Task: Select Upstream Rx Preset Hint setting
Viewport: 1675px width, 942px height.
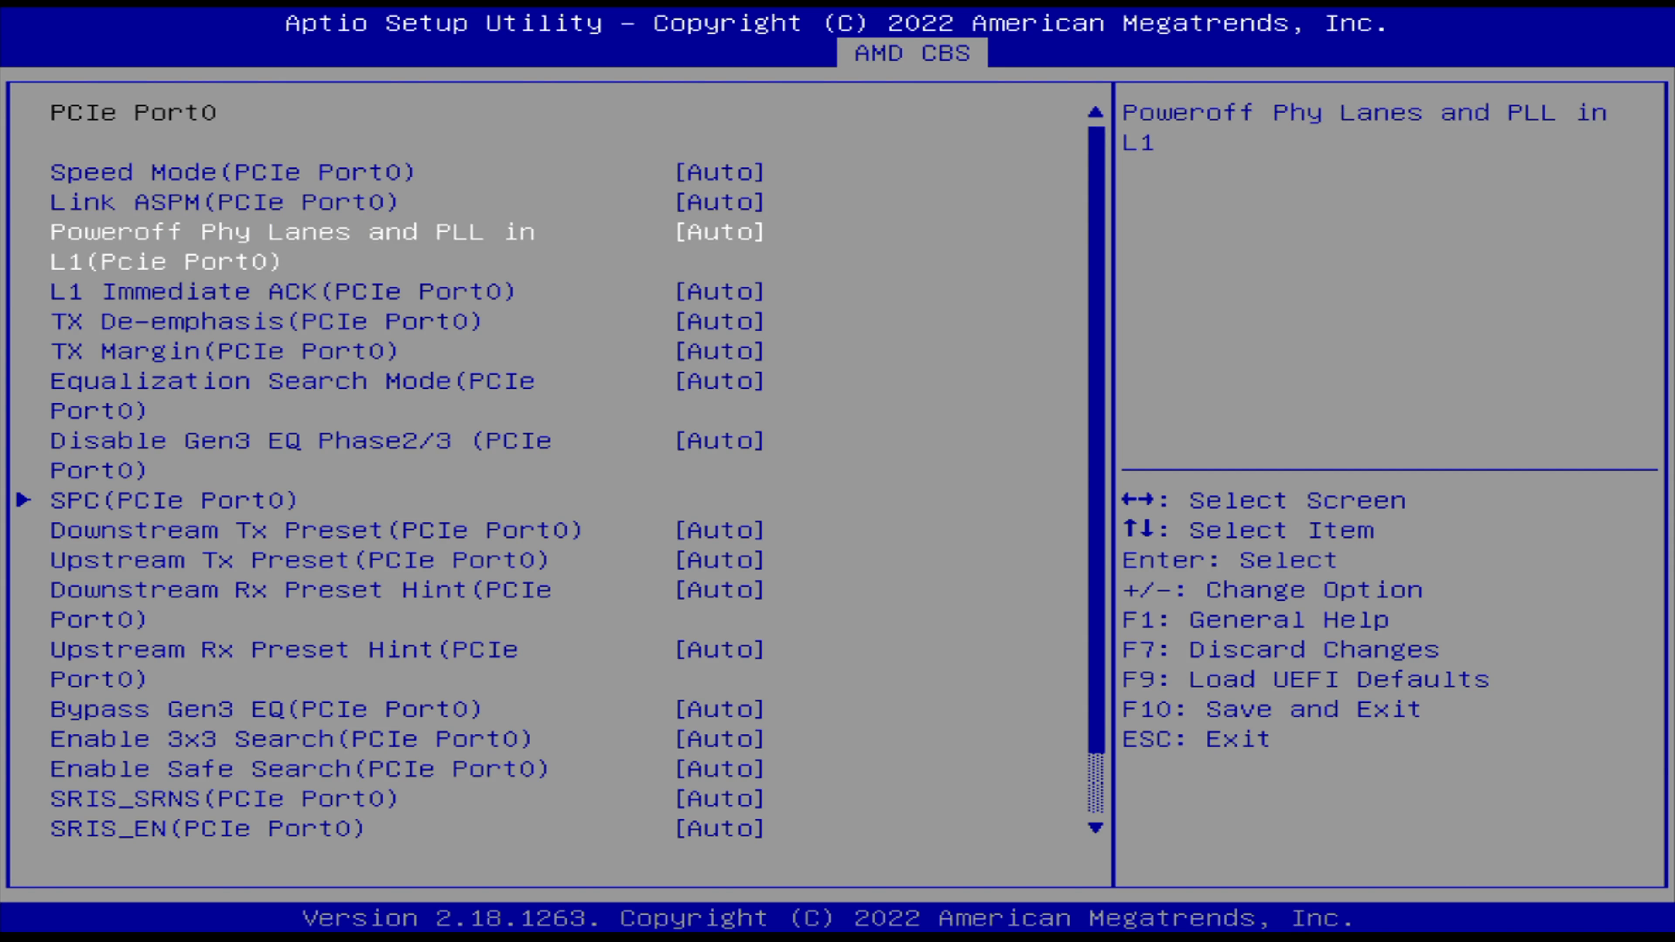Action: point(284,664)
